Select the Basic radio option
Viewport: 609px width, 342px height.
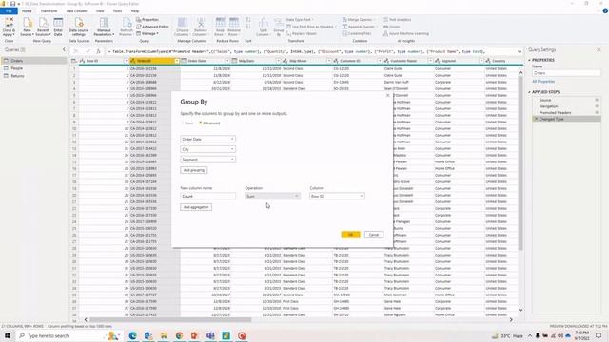187,123
